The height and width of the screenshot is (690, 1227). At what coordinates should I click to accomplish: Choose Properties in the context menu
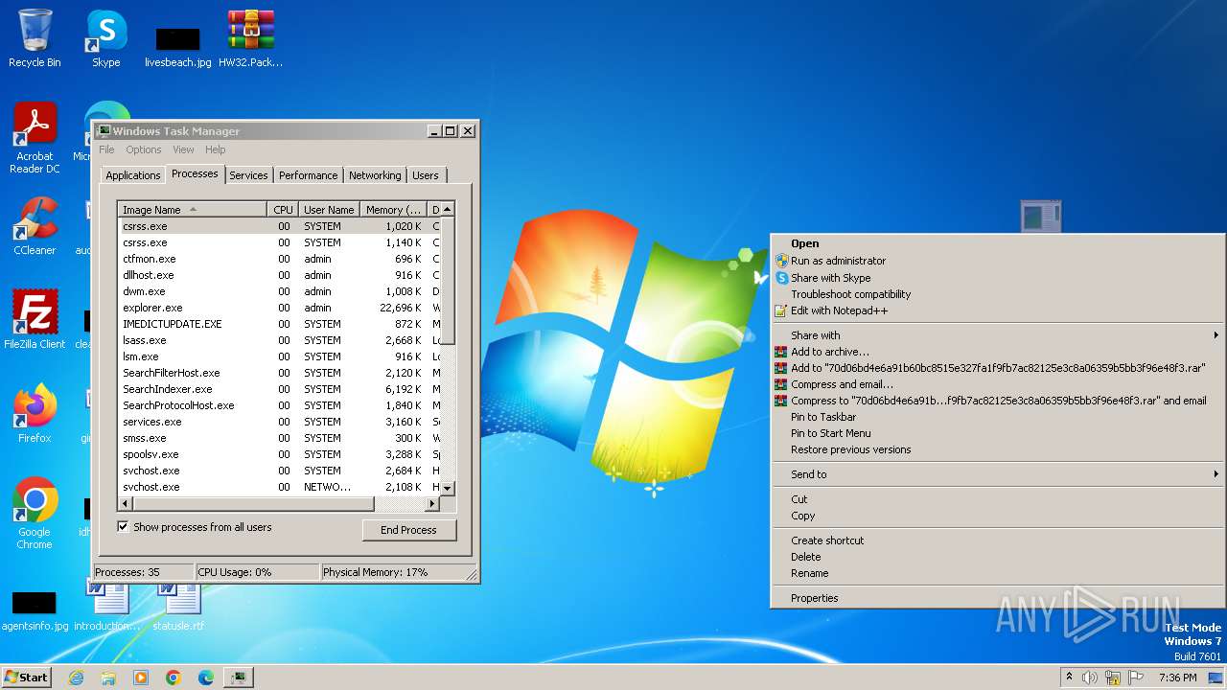[x=998, y=598]
